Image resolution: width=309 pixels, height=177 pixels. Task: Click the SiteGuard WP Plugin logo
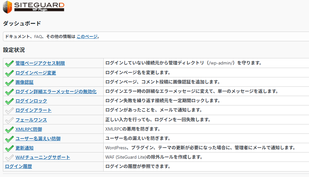tap(34, 7)
